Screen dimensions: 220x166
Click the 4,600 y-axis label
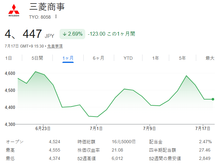point(10,73)
